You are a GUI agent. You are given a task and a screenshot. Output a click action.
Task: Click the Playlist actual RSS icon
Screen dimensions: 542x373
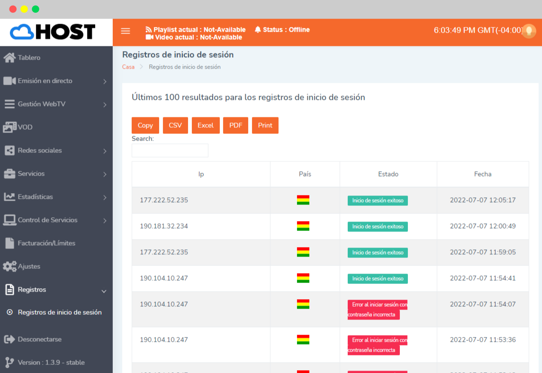point(149,29)
